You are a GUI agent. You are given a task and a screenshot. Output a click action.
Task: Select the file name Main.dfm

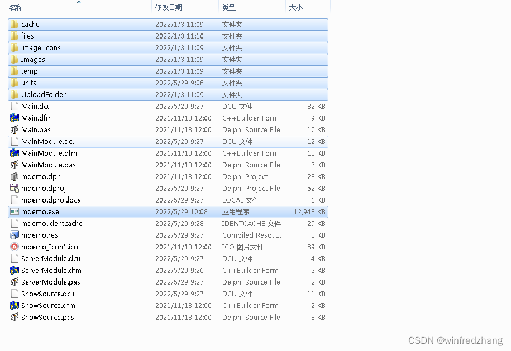tap(36, 118)
